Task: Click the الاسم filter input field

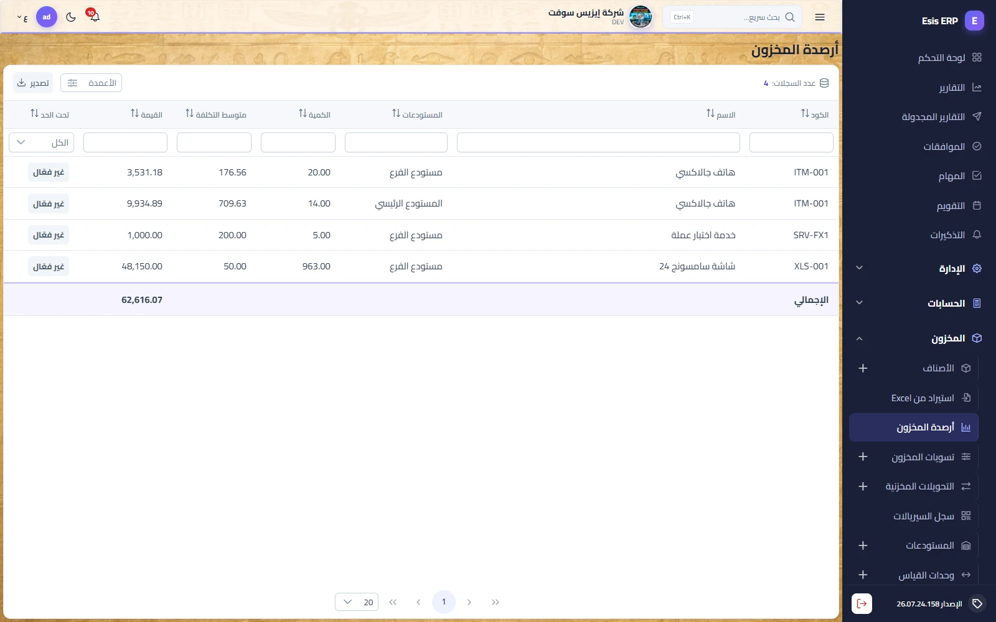Action: [598, 142]
